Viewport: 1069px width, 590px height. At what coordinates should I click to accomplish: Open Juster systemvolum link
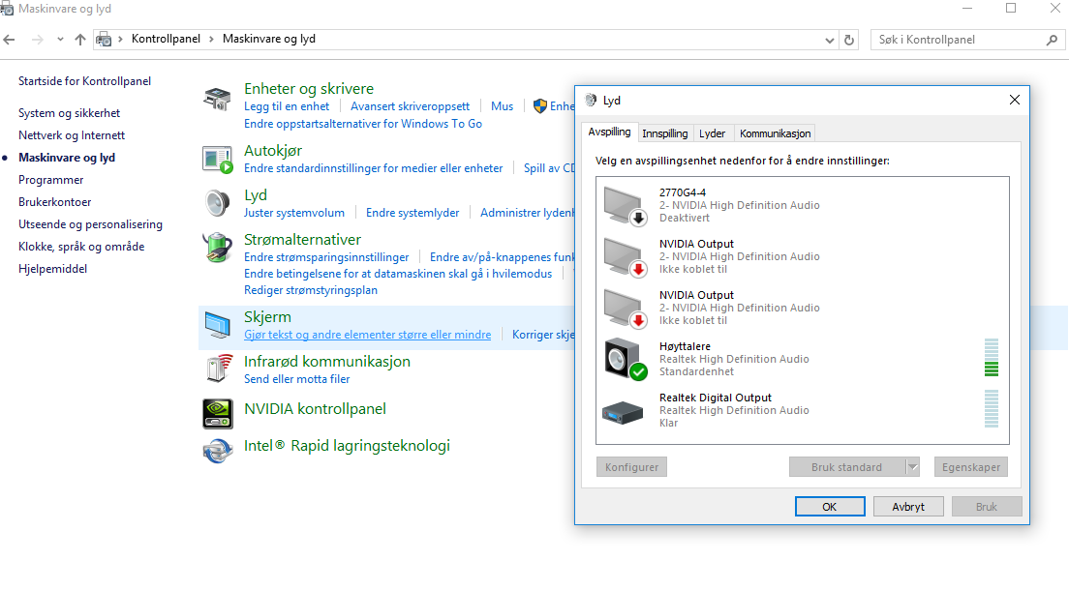coord(293,213)
